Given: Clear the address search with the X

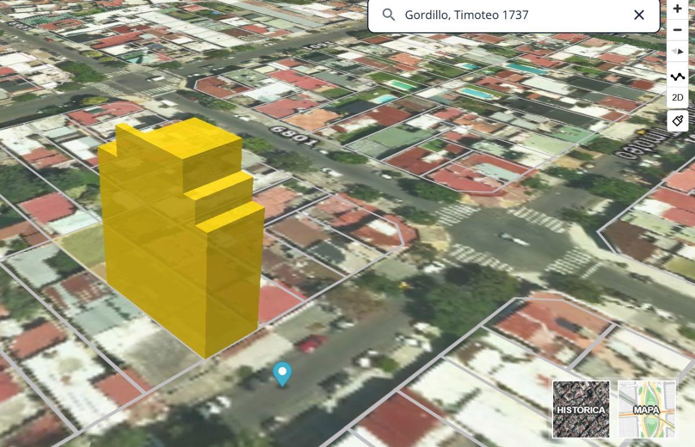Looking at the screenshot, I should 639,15.
